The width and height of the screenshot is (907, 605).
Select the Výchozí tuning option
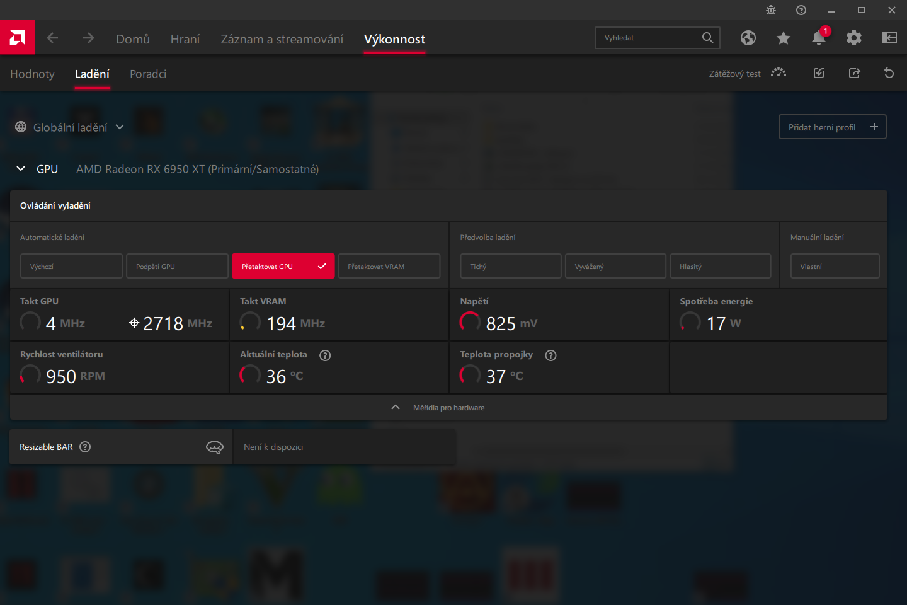[x=71, y=266]
